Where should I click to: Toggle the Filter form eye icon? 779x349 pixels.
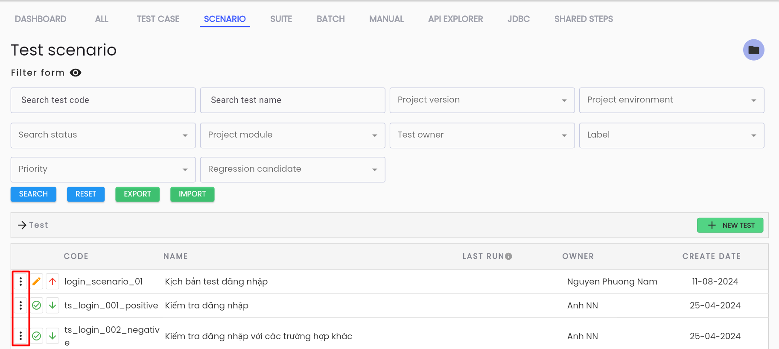[76, 73]
